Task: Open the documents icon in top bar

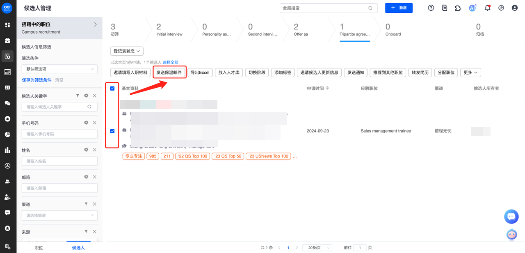Action: (x=444, y=8)
